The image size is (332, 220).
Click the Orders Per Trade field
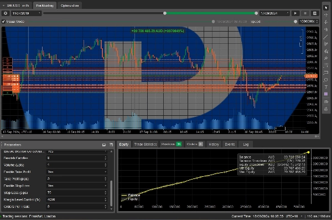tap(77, 206)
